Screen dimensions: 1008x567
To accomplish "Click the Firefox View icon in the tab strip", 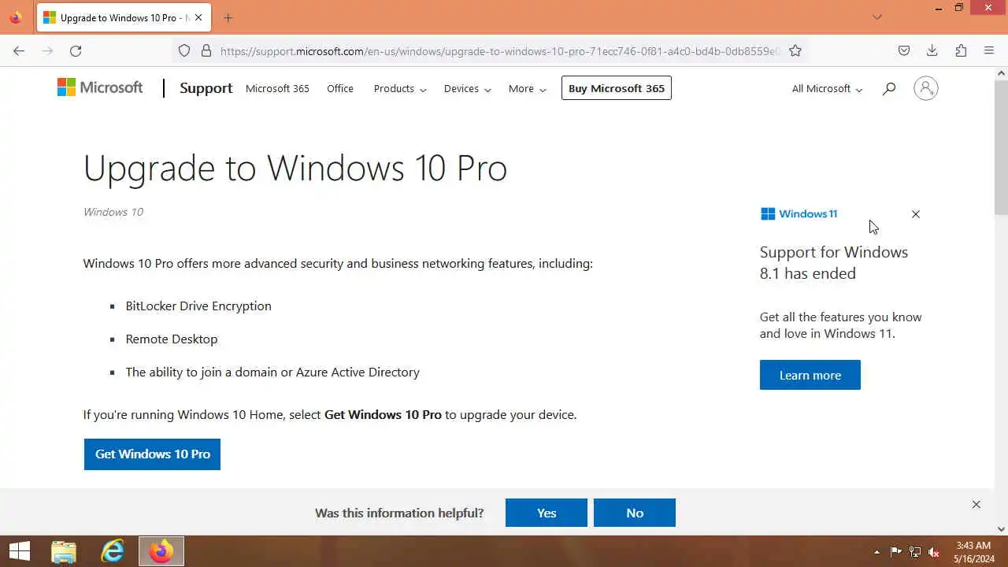I will pos(16,17).
